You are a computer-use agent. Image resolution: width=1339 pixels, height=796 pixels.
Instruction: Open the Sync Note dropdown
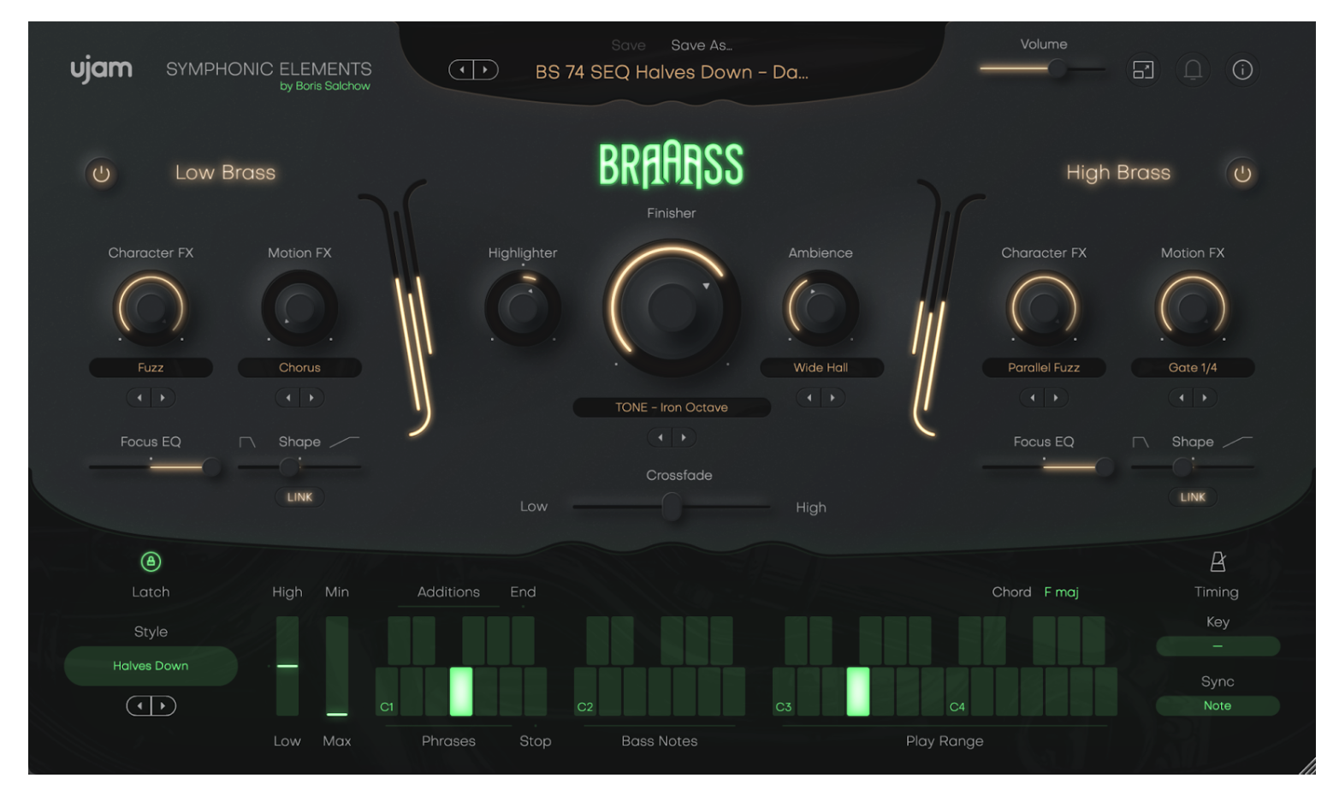click(x=1218, y=705)
